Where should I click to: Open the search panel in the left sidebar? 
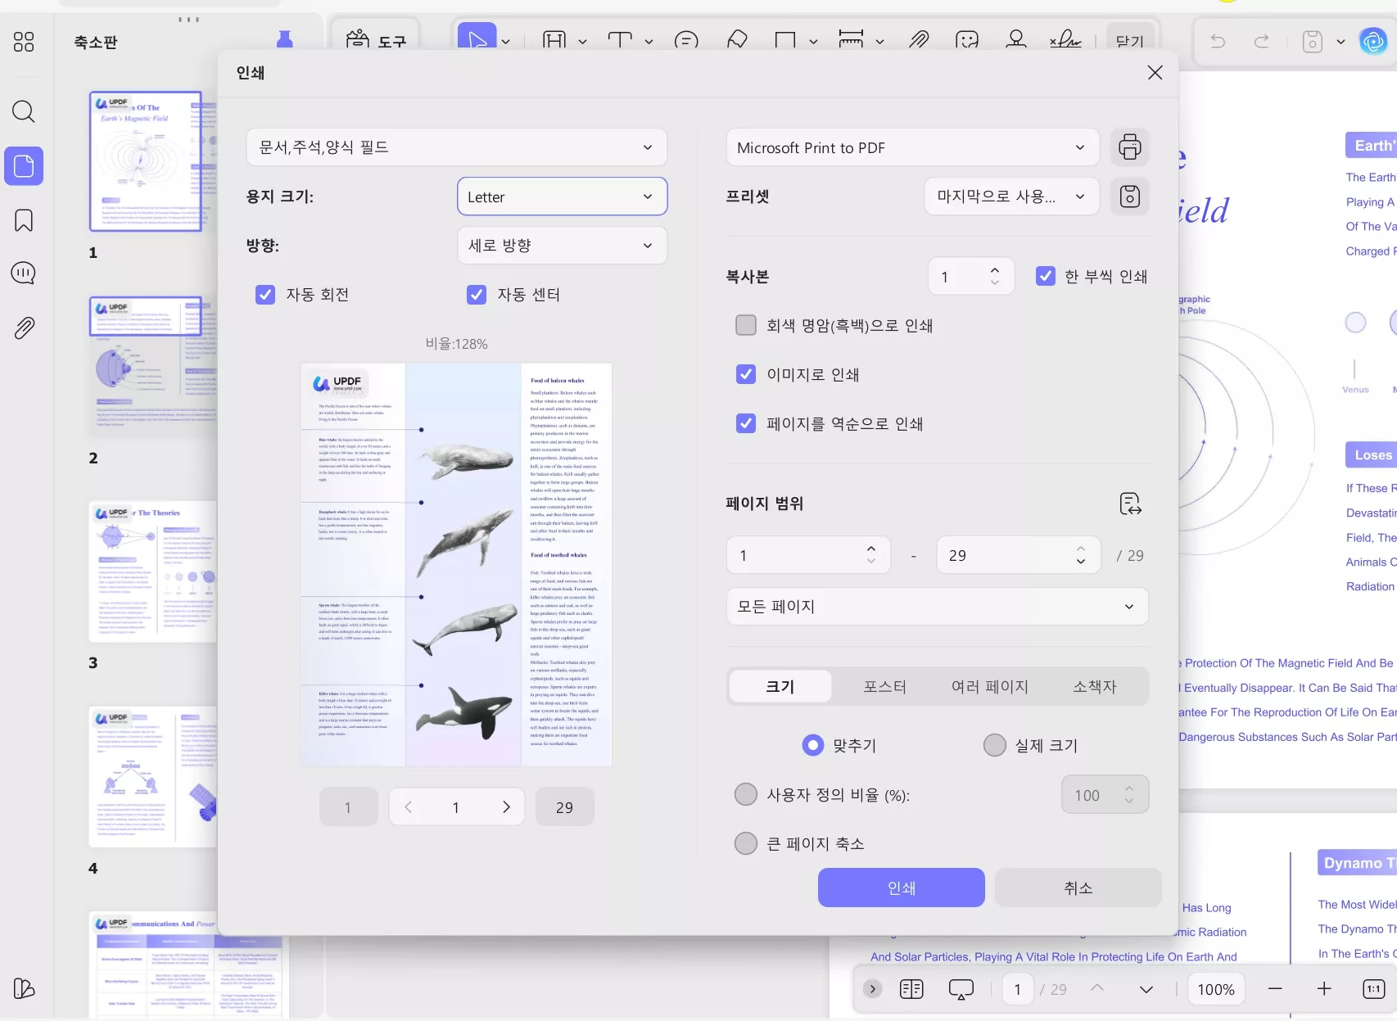point(23,111)
